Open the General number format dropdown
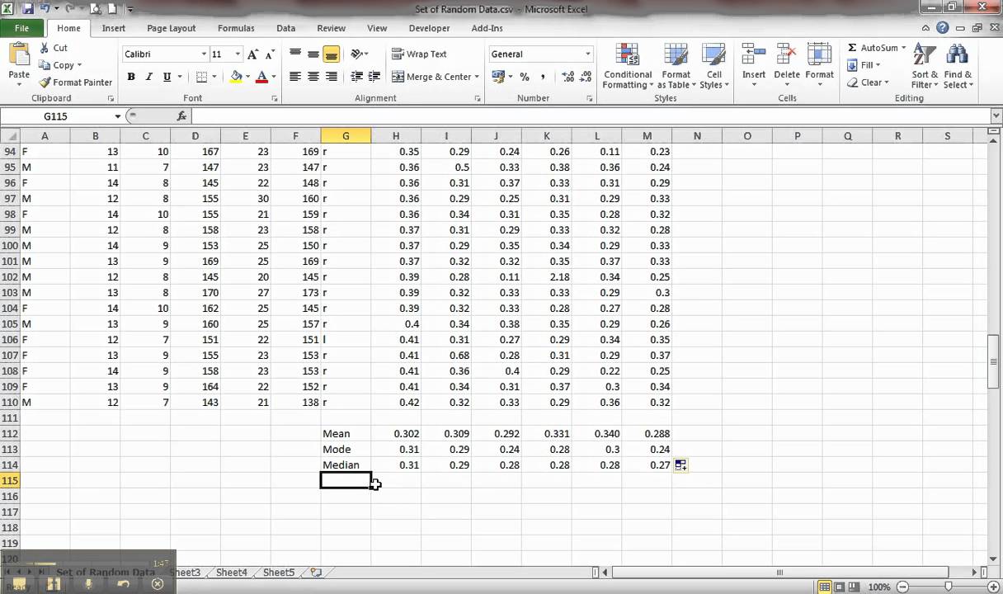The height and width of the screenshot is (594, 1003). (587, 54)
